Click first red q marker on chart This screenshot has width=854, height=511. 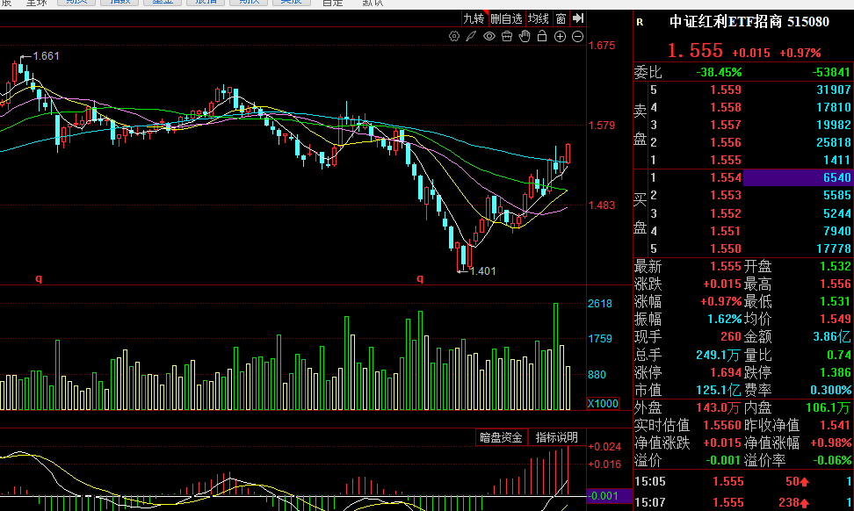pyautogui.click(x=39, y=278)
